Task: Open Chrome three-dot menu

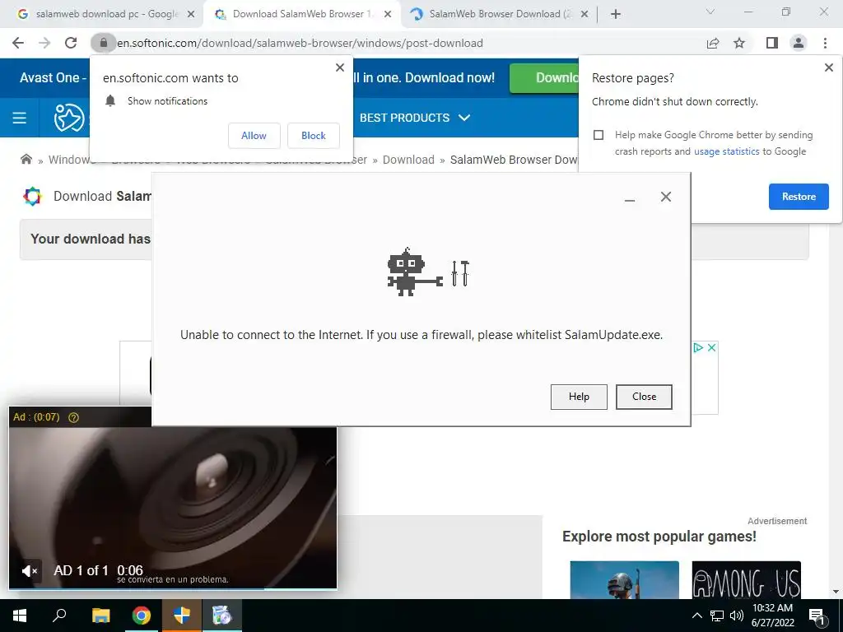Action: (825, 43)
